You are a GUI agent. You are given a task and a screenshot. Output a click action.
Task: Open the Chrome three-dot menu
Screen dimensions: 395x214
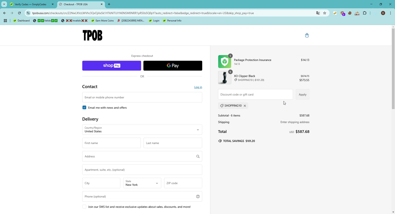390,13
